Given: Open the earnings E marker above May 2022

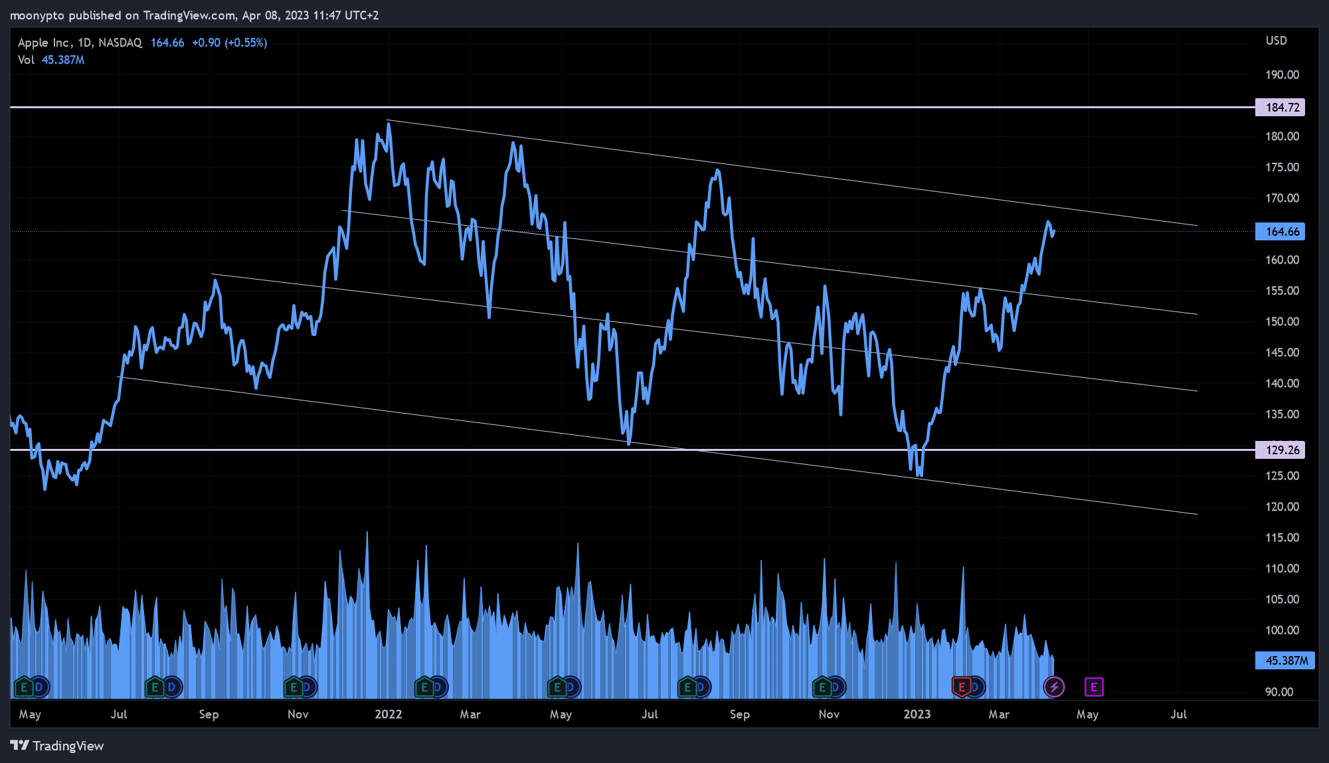Looking at the screenshot, I should [x=557, y=687].
